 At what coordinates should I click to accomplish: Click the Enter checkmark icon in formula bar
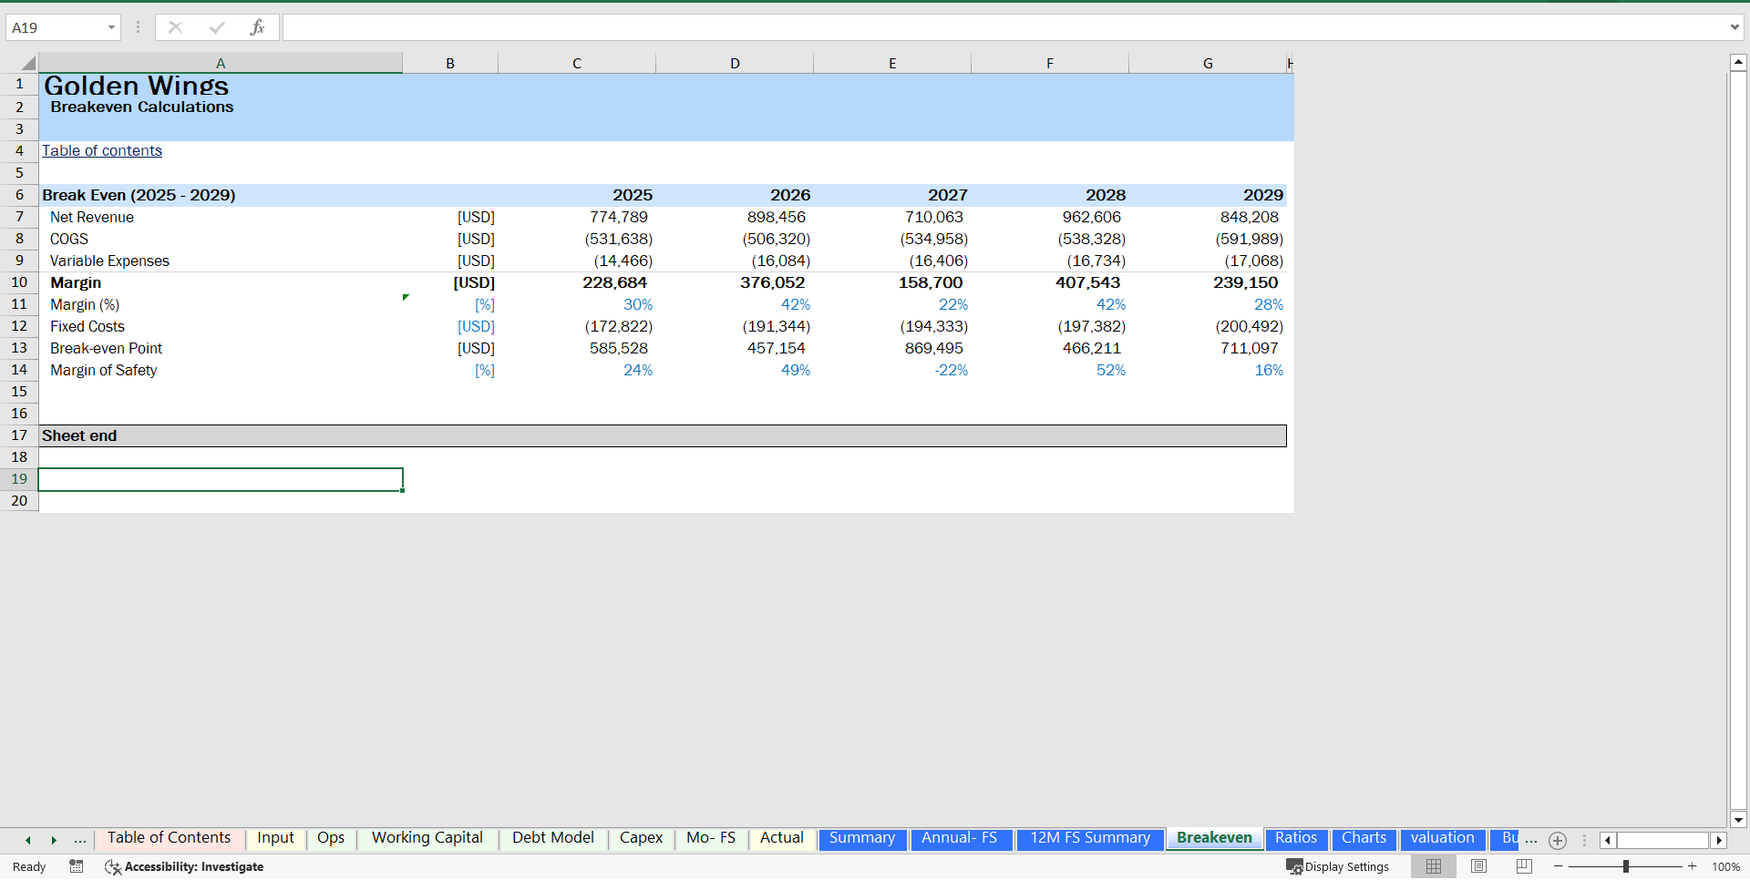[216, 27]
